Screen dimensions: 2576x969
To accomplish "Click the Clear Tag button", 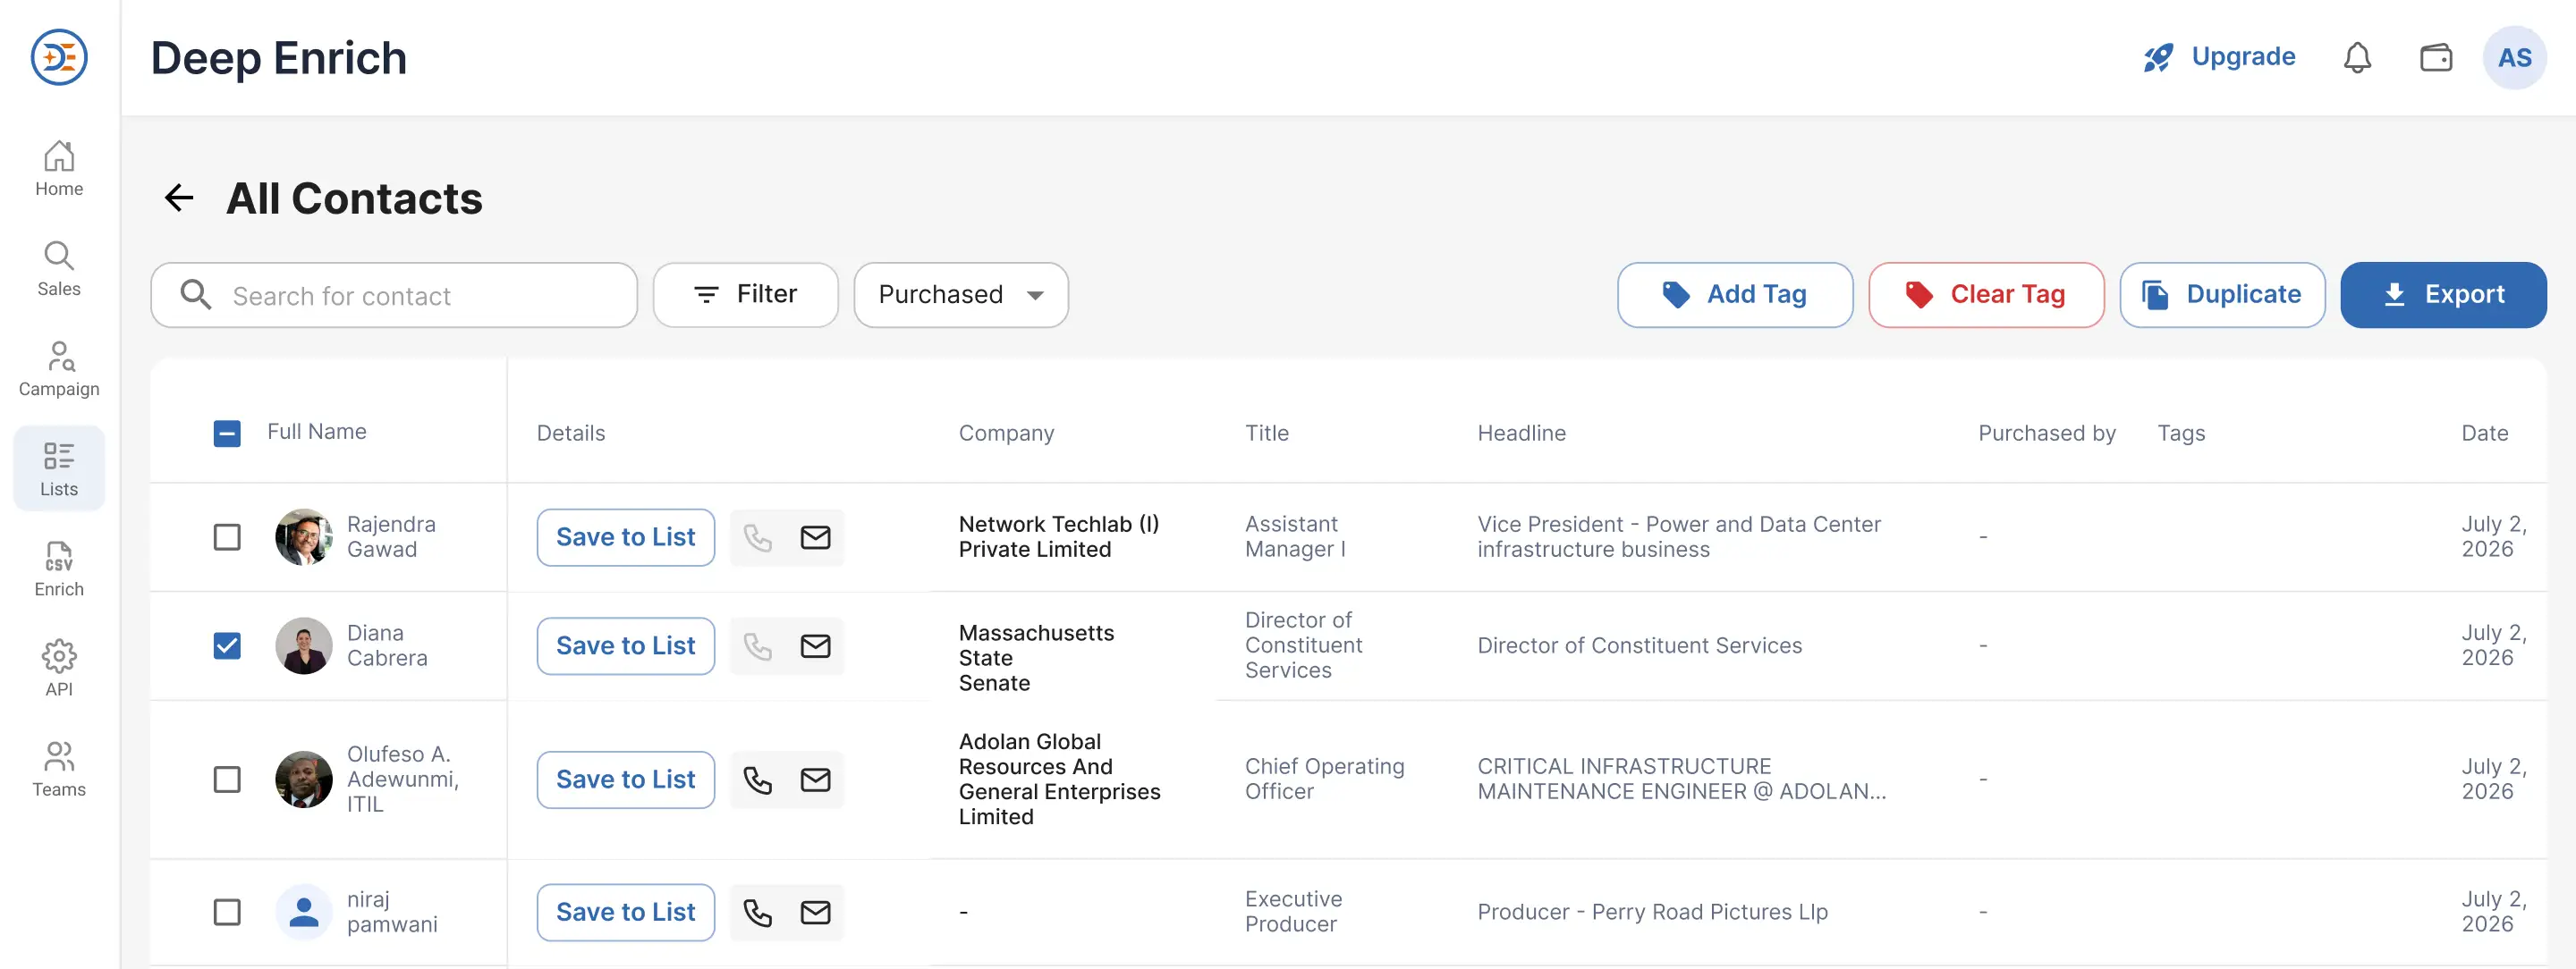I will point(1986,295).
